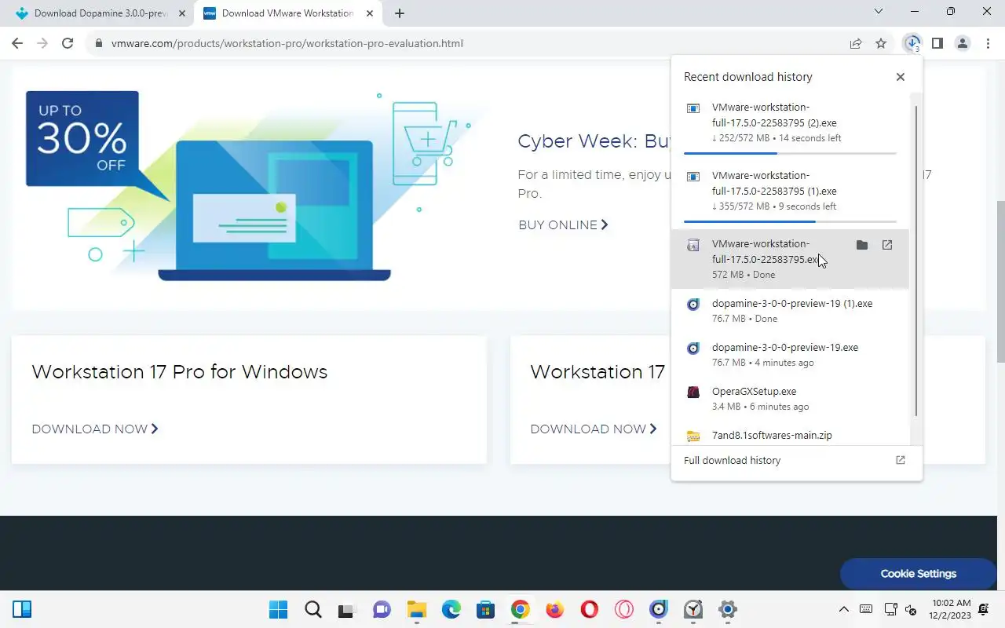This screenshot has height=628, width=1005.
Task: Launch red Opera browser from taskbar
Action: coord(590,609)
